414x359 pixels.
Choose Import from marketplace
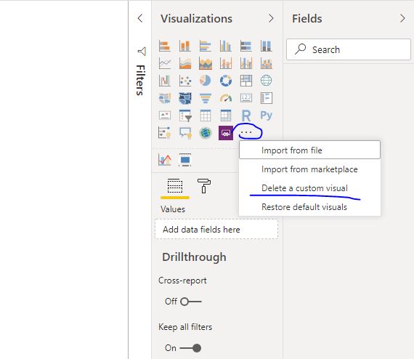[309, 169]
